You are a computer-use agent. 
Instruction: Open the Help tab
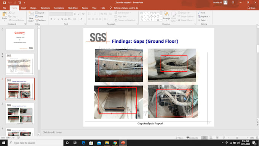point(103,8)
